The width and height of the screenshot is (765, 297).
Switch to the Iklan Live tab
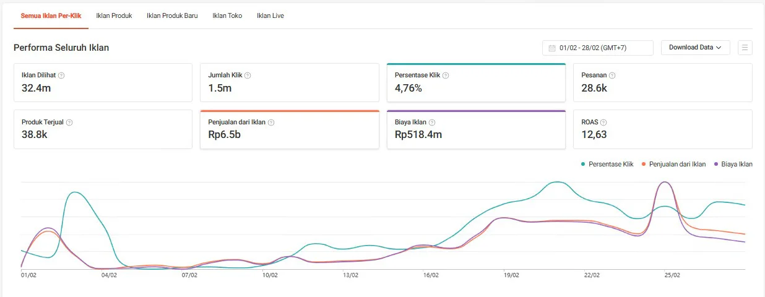(x=270, y=15)
